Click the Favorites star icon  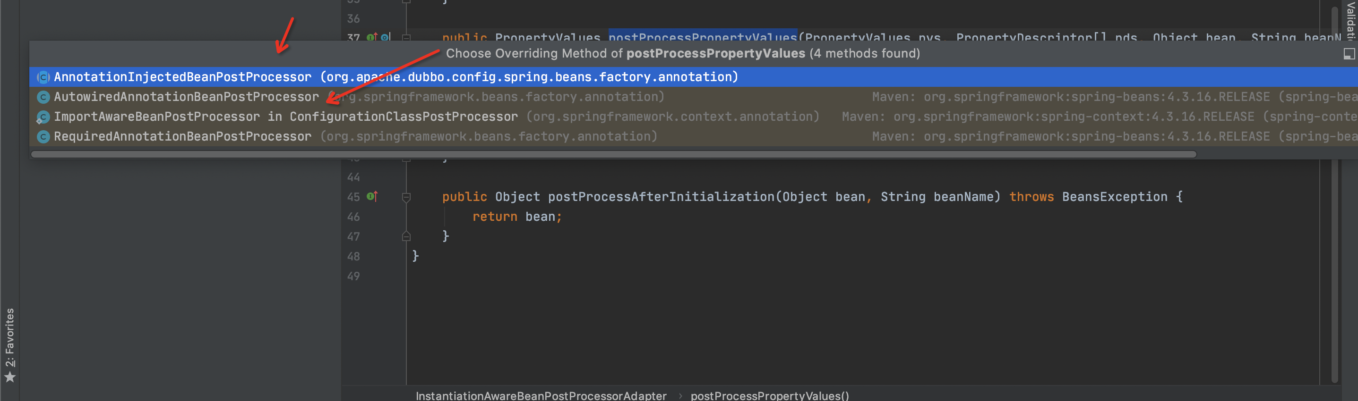pyautogui.click(x=9, y=377)
